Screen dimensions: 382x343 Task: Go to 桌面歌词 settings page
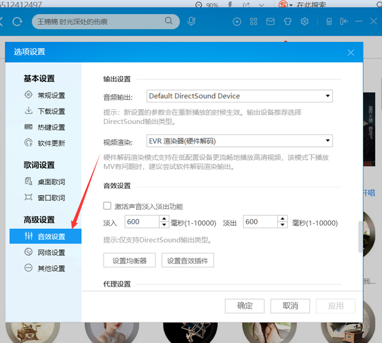(x=51, y=182)
